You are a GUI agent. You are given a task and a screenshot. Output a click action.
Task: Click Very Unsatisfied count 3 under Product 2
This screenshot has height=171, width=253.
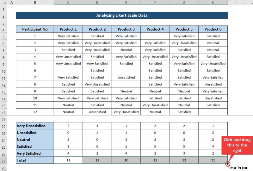(97, 126)
